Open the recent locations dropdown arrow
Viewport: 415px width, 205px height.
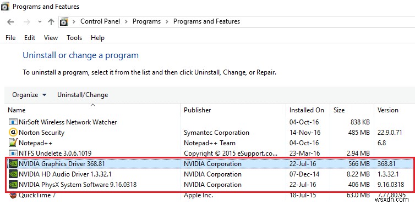40,22
